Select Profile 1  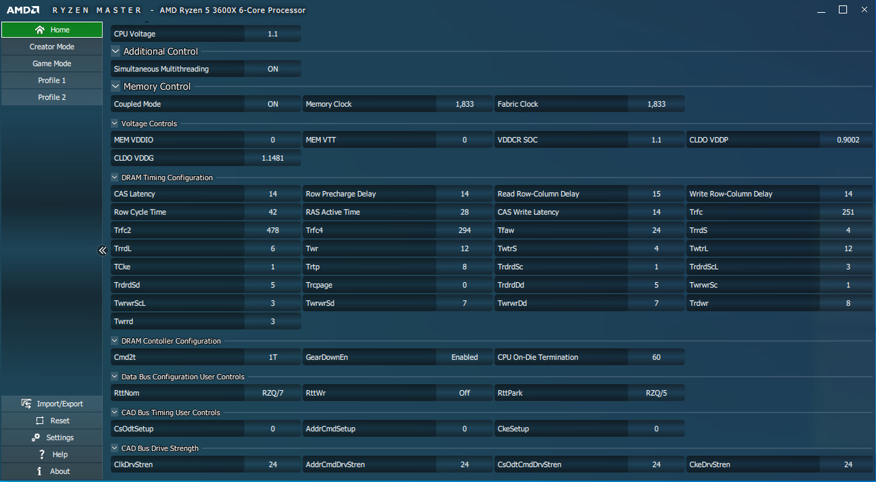[51, 80]
